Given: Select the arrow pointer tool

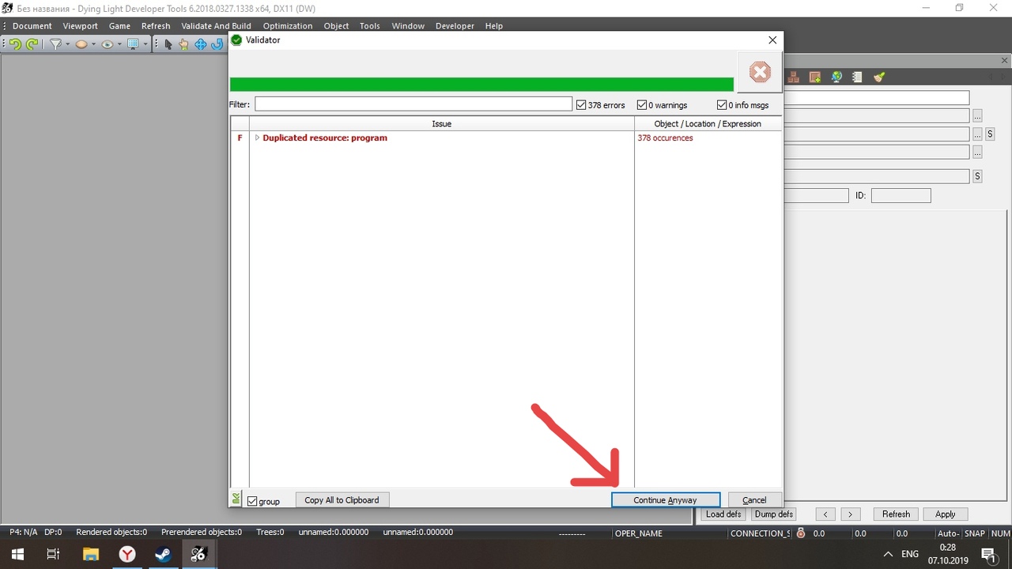Looking at the screenshot, I should [x=168, y=44].
